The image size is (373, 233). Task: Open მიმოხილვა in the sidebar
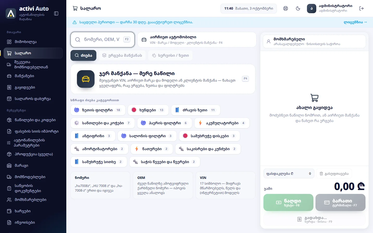[x=33, y=42]
